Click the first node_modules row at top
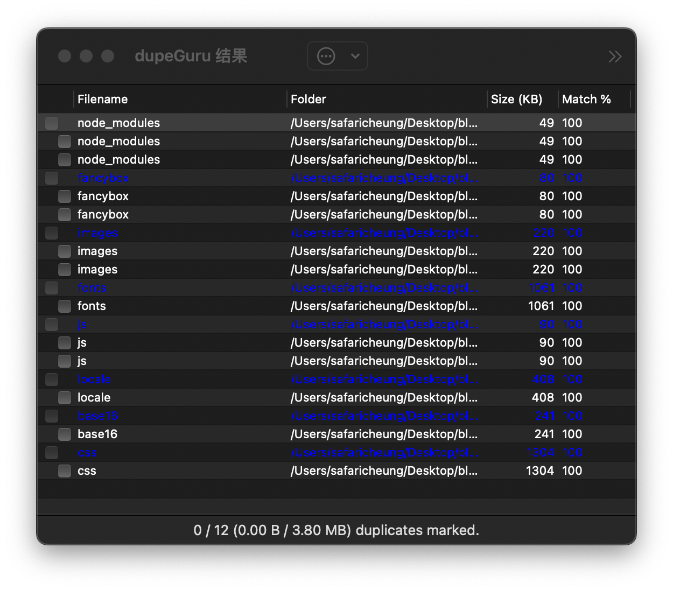Screen dimensions: 673x590 click(118, 123)
